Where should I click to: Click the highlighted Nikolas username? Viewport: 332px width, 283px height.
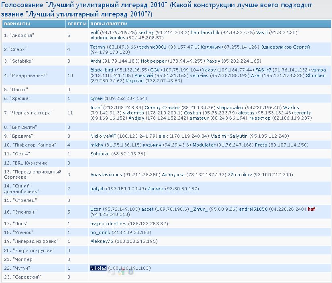[98, 268]
